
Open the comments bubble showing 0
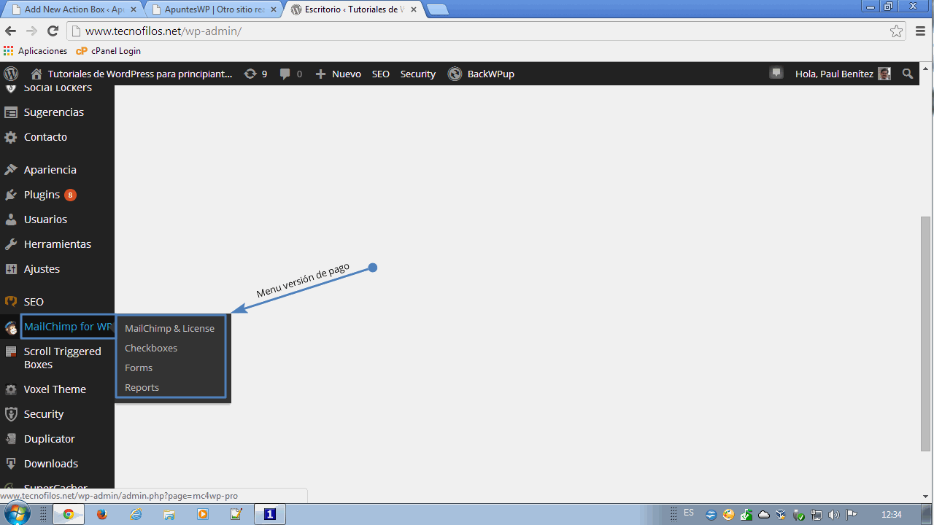pyautogui.click(x=290, y=74)
